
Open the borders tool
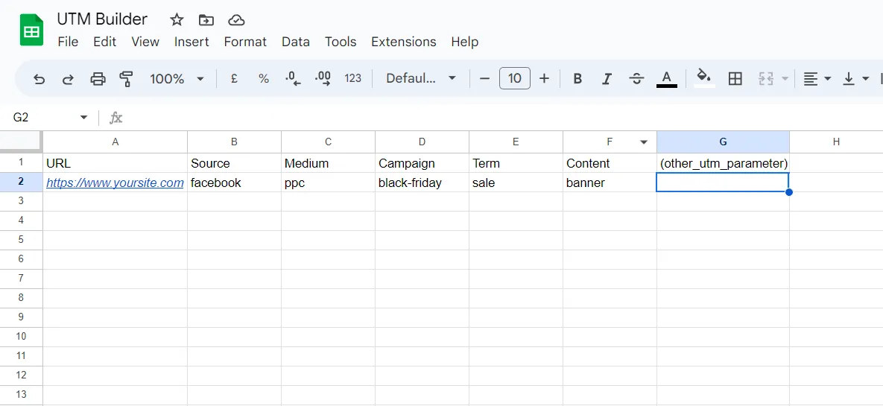[735, 79]
